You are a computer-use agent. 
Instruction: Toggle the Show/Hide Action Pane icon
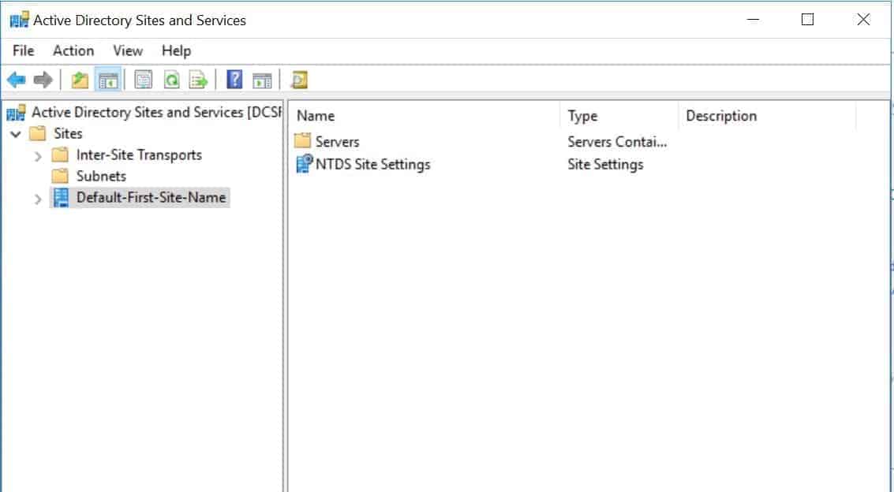[261, 79]
